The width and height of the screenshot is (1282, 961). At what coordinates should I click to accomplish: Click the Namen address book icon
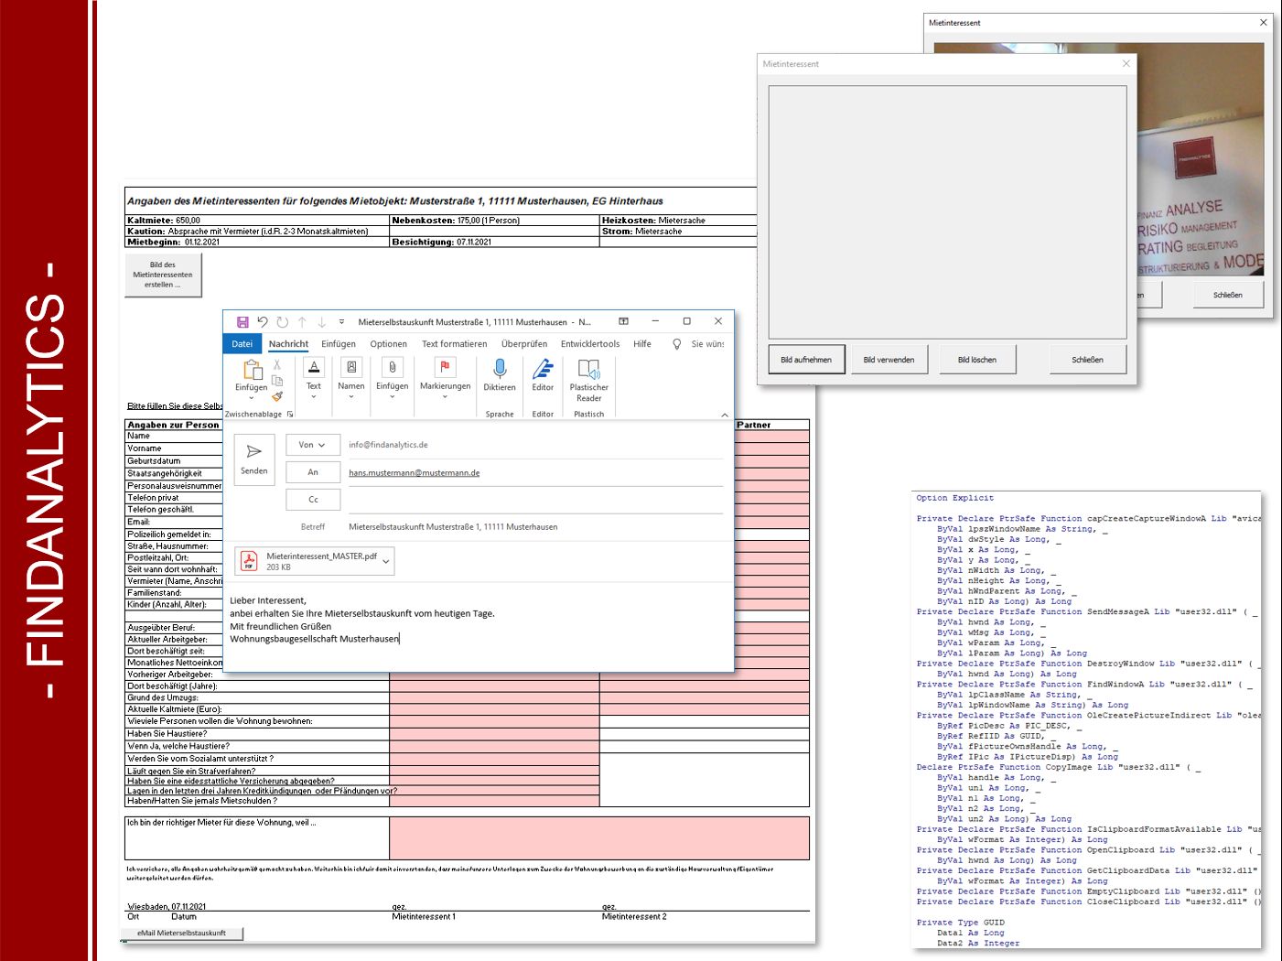[351, 368]
